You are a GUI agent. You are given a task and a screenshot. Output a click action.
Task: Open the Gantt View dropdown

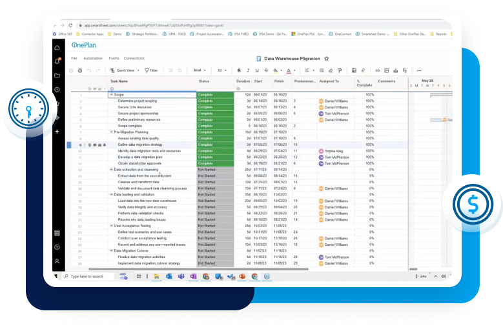click(x=125, y=70)
